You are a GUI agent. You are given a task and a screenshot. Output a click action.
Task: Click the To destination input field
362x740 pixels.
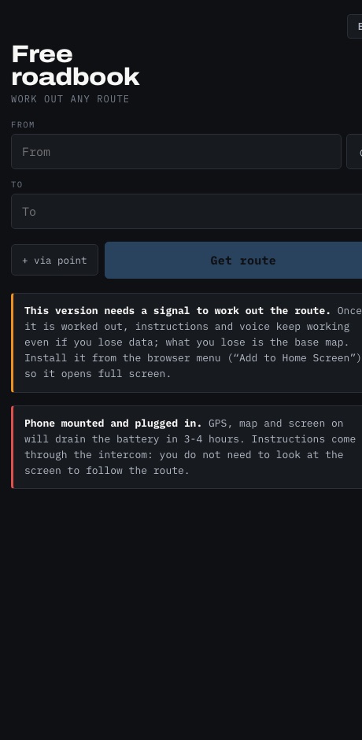pyautogui.click(x=187, y=212)
